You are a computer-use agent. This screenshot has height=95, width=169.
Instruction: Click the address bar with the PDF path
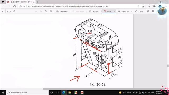pos(68,6)
